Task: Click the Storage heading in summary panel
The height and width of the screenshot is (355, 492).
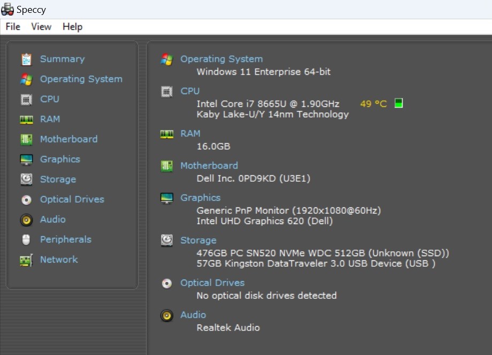Action: pos(198,241)
